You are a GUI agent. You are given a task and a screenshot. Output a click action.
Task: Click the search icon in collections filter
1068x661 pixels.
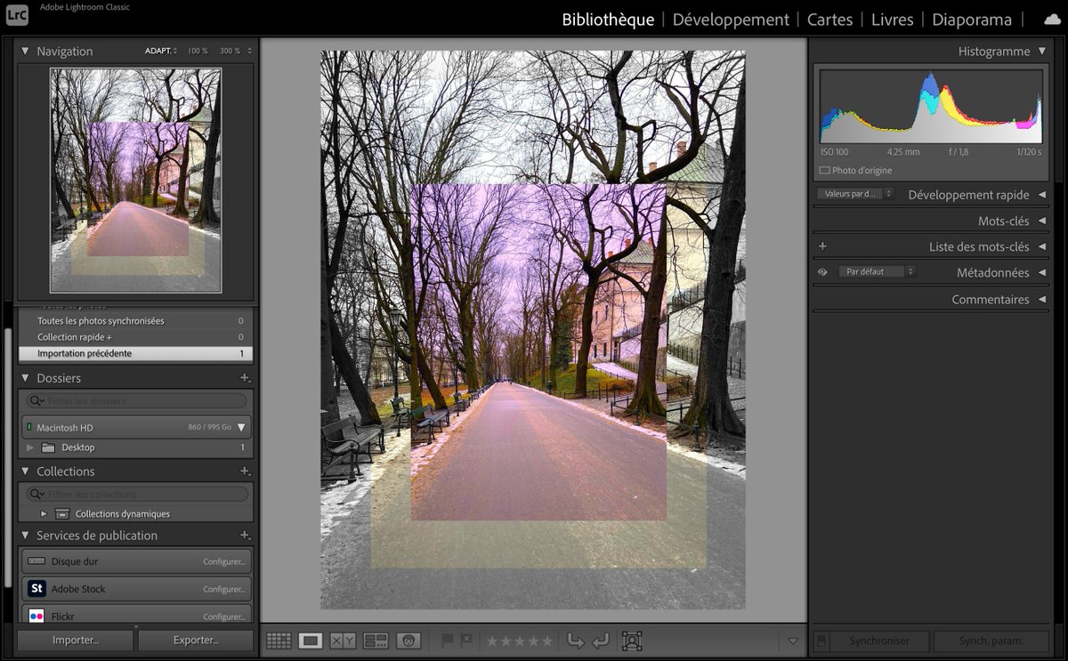pos(37,494)
